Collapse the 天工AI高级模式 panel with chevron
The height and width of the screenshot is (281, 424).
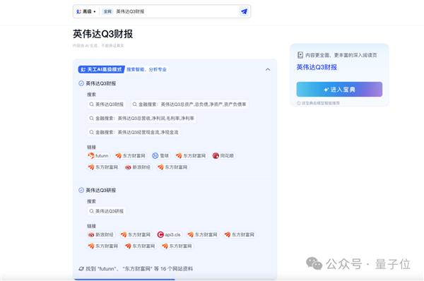coord(268,69)
